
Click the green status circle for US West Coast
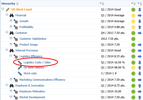tap(133, 10)
